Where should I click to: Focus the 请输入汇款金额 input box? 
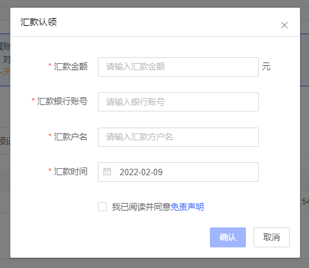pyautogui.click(x=178, y=67)
